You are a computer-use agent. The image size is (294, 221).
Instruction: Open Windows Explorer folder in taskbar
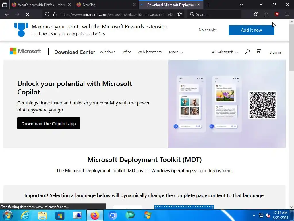click(x=42, y=215)
